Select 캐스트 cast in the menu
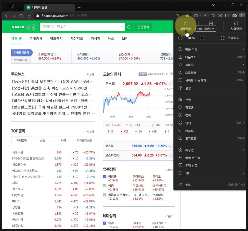The height and width of the screenshot is (231, 248). click(x=210, y=131)
